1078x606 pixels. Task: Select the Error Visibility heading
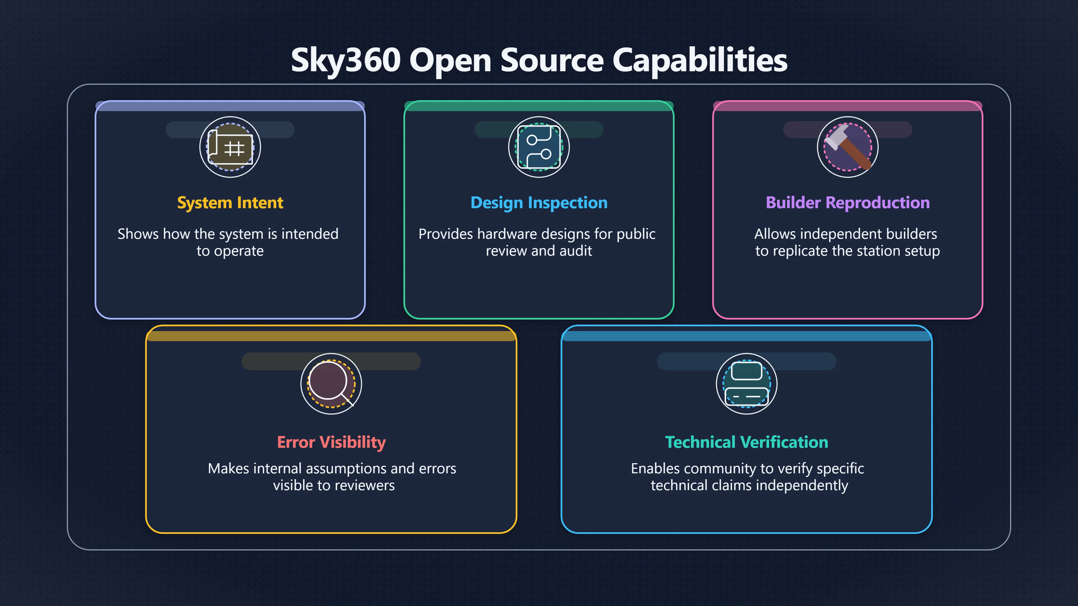pyautogui.click(x=332, y=442)
